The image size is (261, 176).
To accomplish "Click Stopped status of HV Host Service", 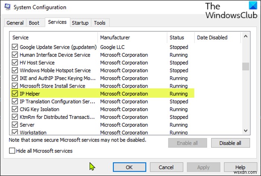I will click(x=179, y=63).
